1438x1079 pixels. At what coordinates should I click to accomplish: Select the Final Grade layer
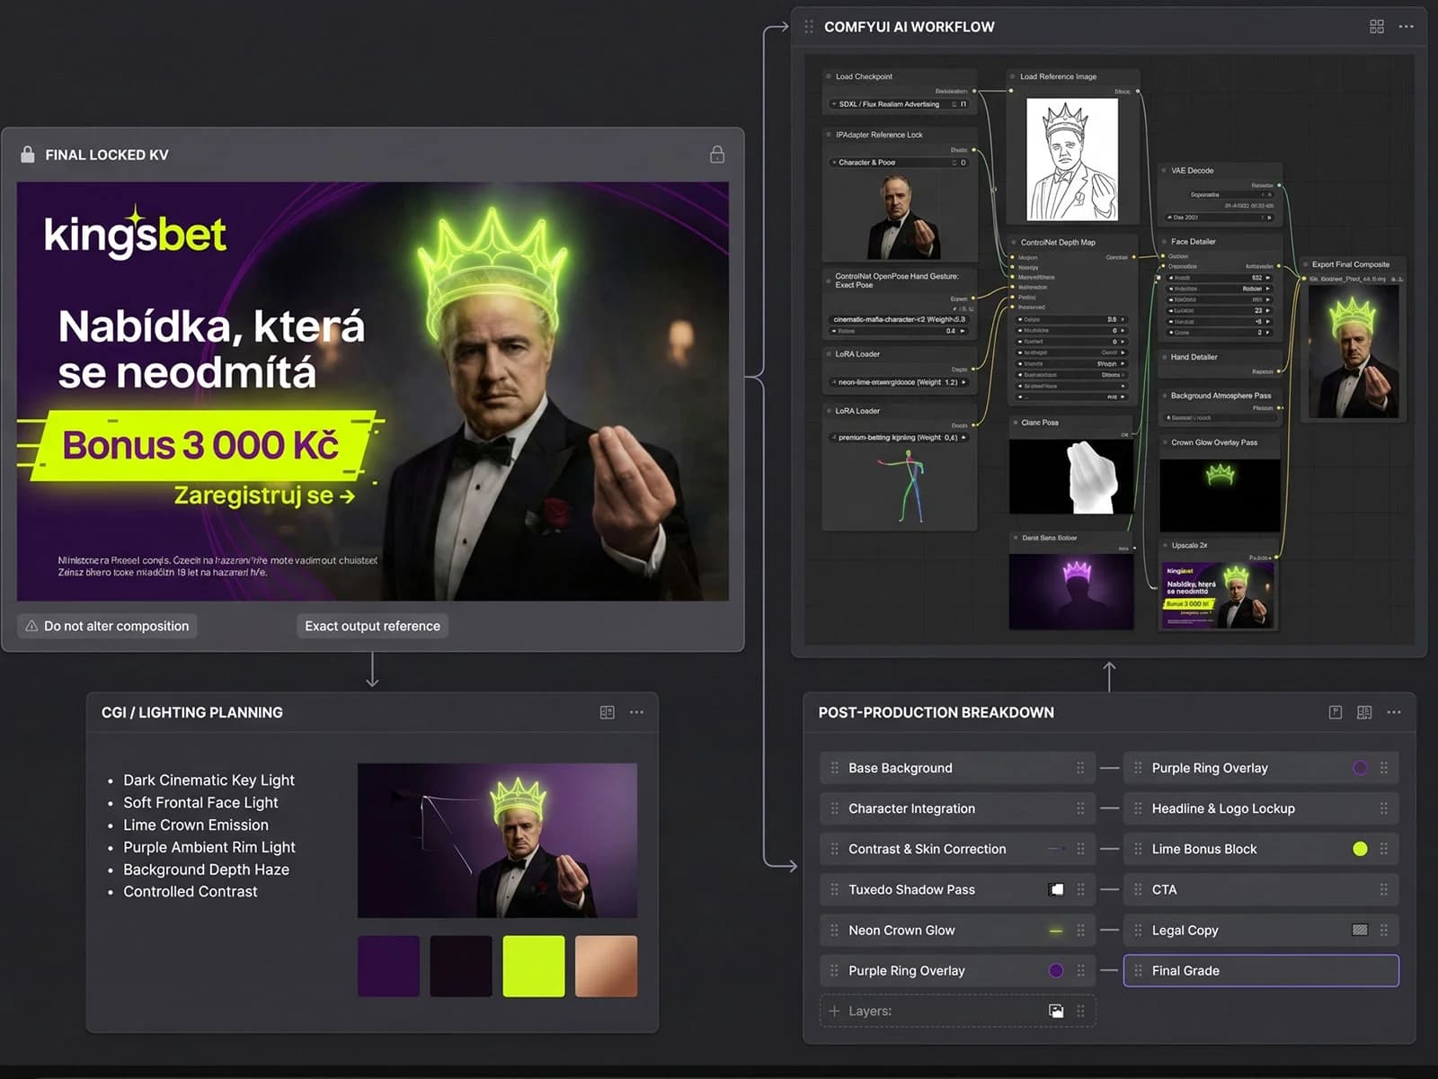(1261, 971)
